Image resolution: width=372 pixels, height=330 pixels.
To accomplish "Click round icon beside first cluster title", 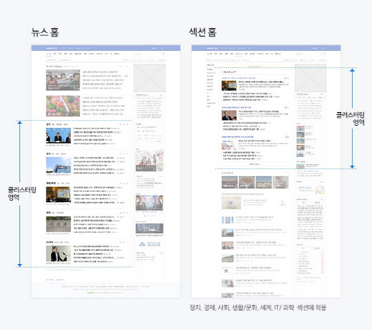I will pyautogui.click(x=286, y=78).
